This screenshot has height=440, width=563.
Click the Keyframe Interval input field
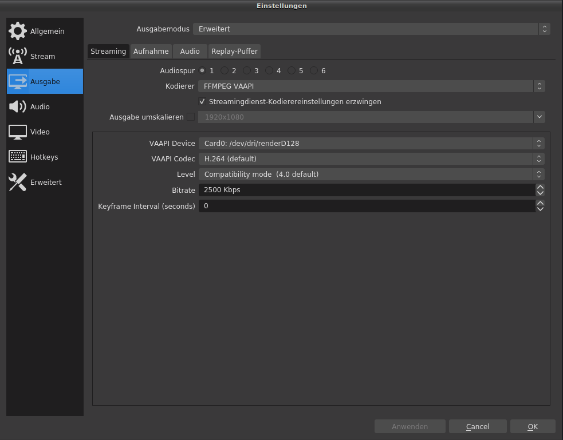click(x=367, y=206)
